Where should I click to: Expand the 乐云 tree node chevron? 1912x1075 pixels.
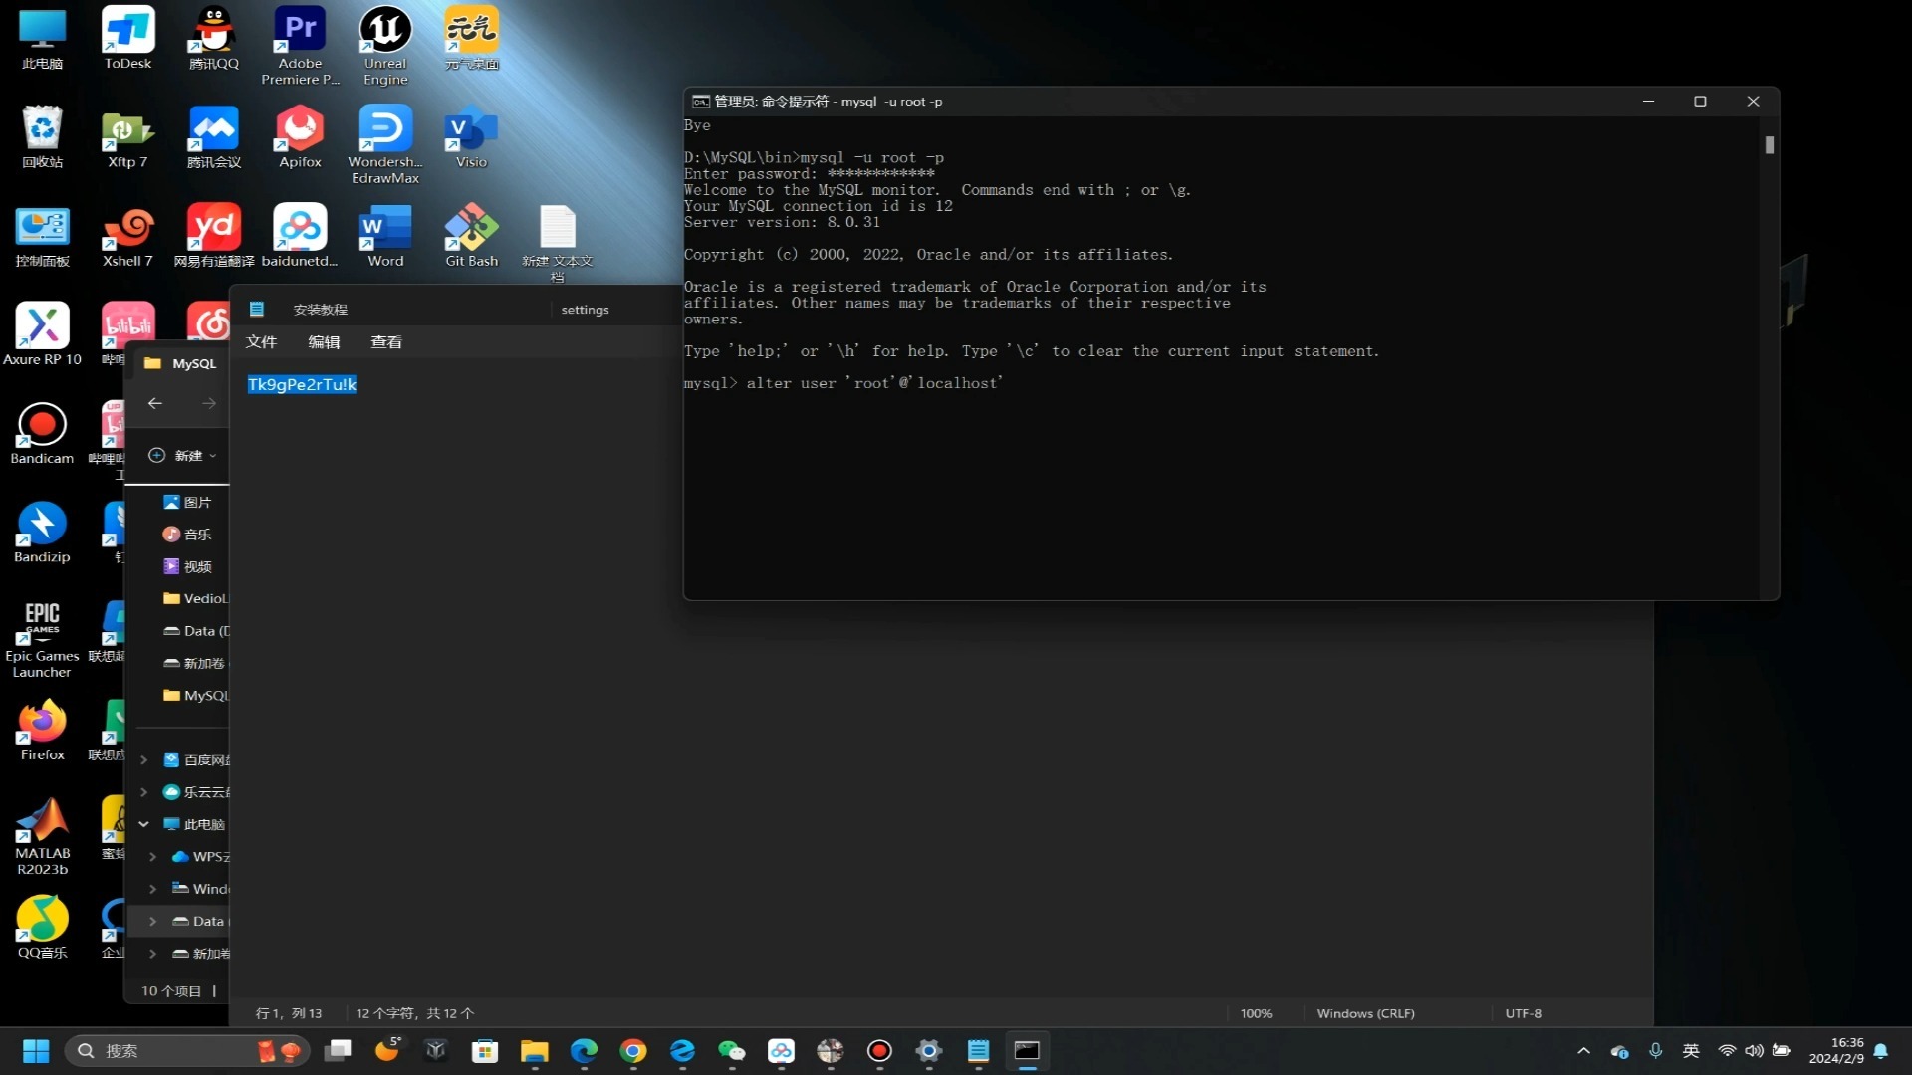[143, 792]
